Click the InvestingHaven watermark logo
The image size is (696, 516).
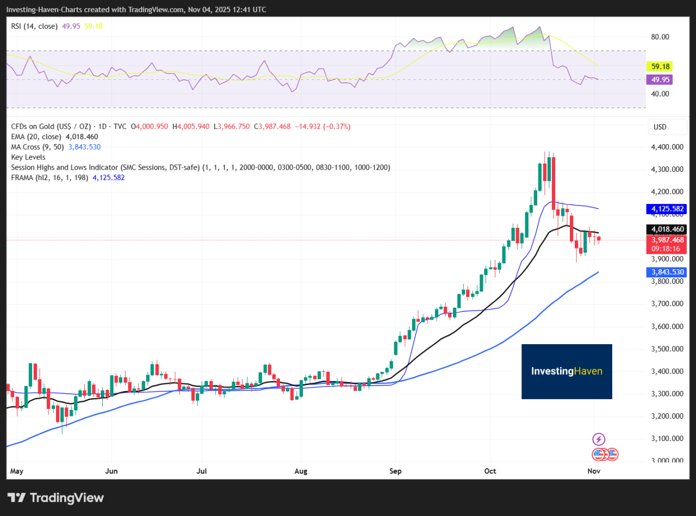[x=567, y=371]
